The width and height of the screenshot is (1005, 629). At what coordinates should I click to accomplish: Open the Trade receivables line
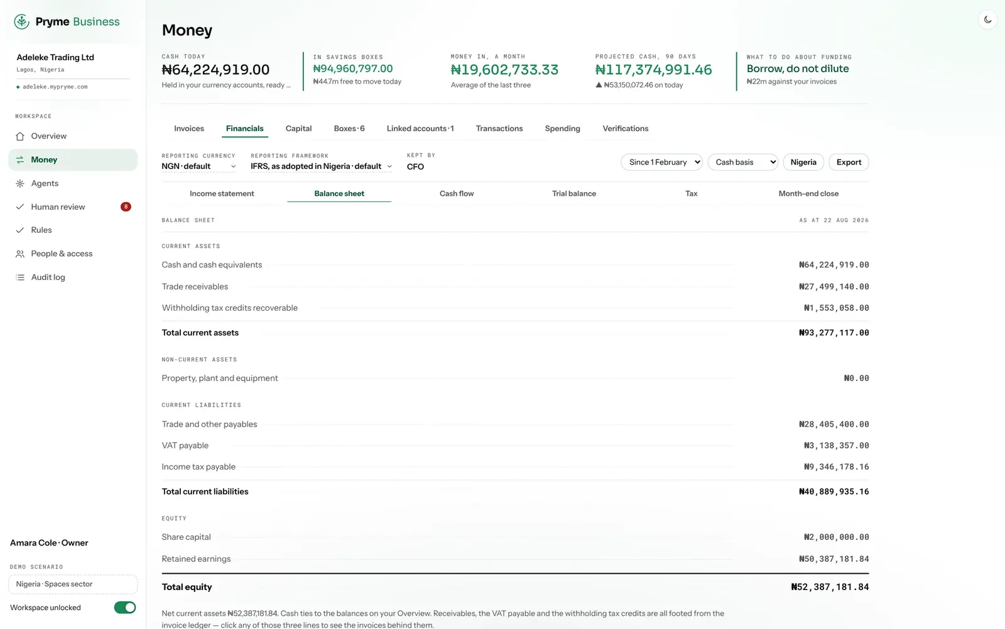(515, 287)
